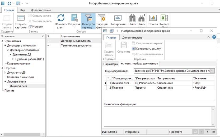Open the Отчеты reports icon
220x137 pixels.
153,18
